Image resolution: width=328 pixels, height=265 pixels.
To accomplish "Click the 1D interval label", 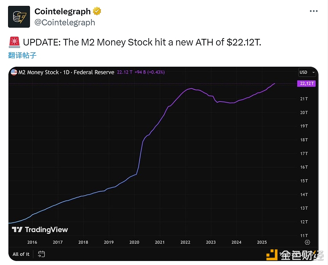I will coord(66,72).
